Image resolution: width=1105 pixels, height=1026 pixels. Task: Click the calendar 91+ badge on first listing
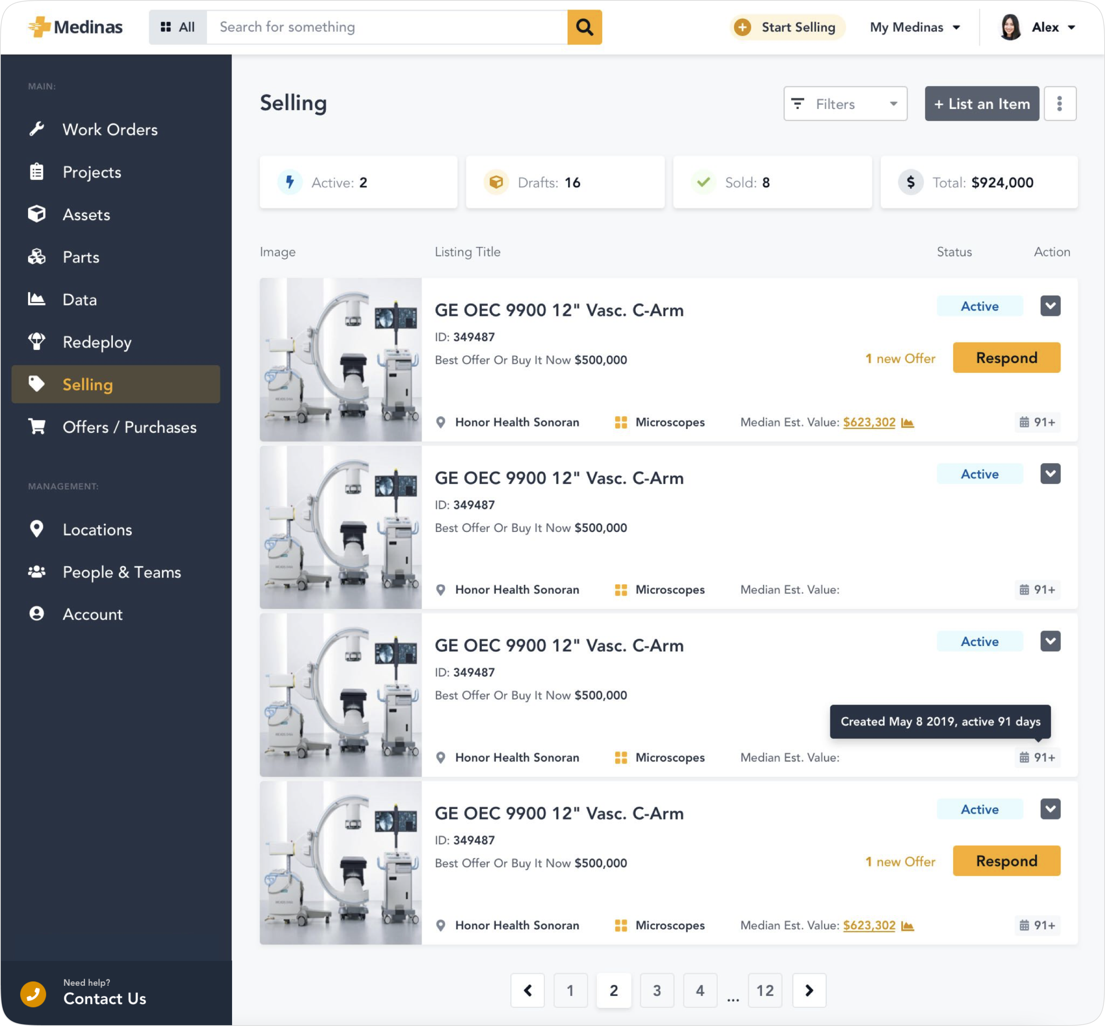pyautogui.click(x=1037, y=423)
